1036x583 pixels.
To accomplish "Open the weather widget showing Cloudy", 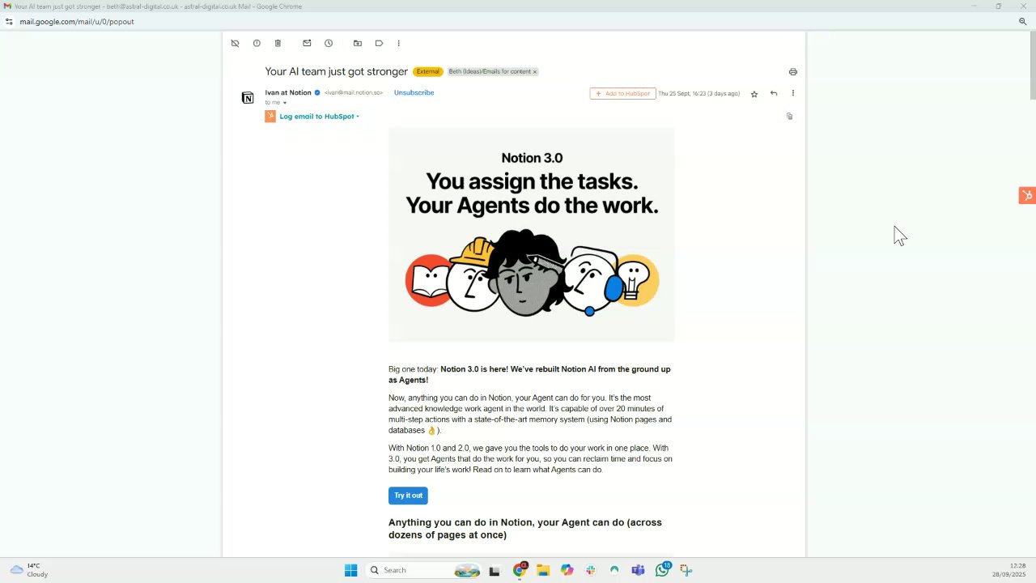I will tap(29, 570).
